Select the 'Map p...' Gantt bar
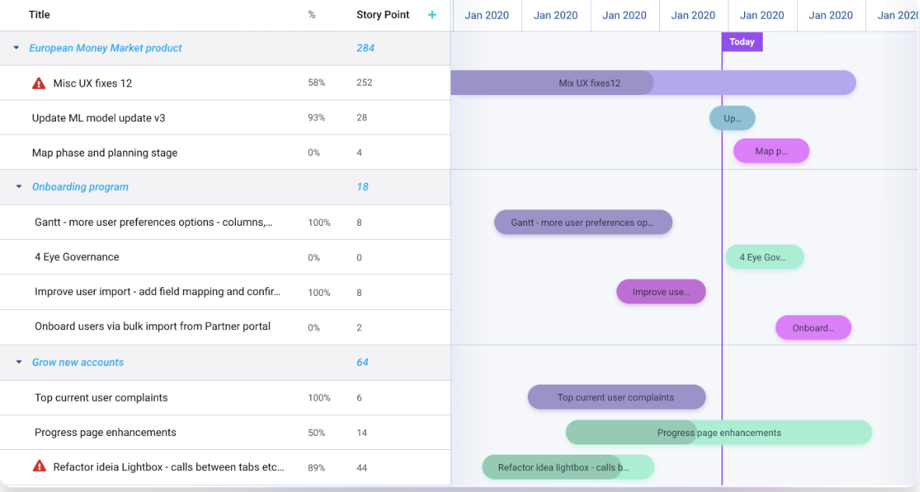This screenshot has width=920, height=492. (771, 151)
